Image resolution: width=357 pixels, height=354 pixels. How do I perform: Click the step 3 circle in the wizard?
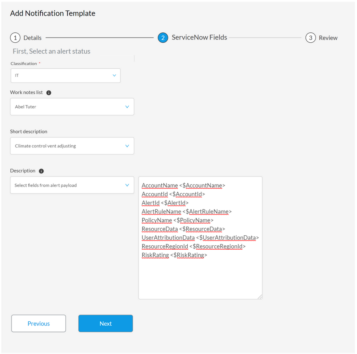coord(310,38)
